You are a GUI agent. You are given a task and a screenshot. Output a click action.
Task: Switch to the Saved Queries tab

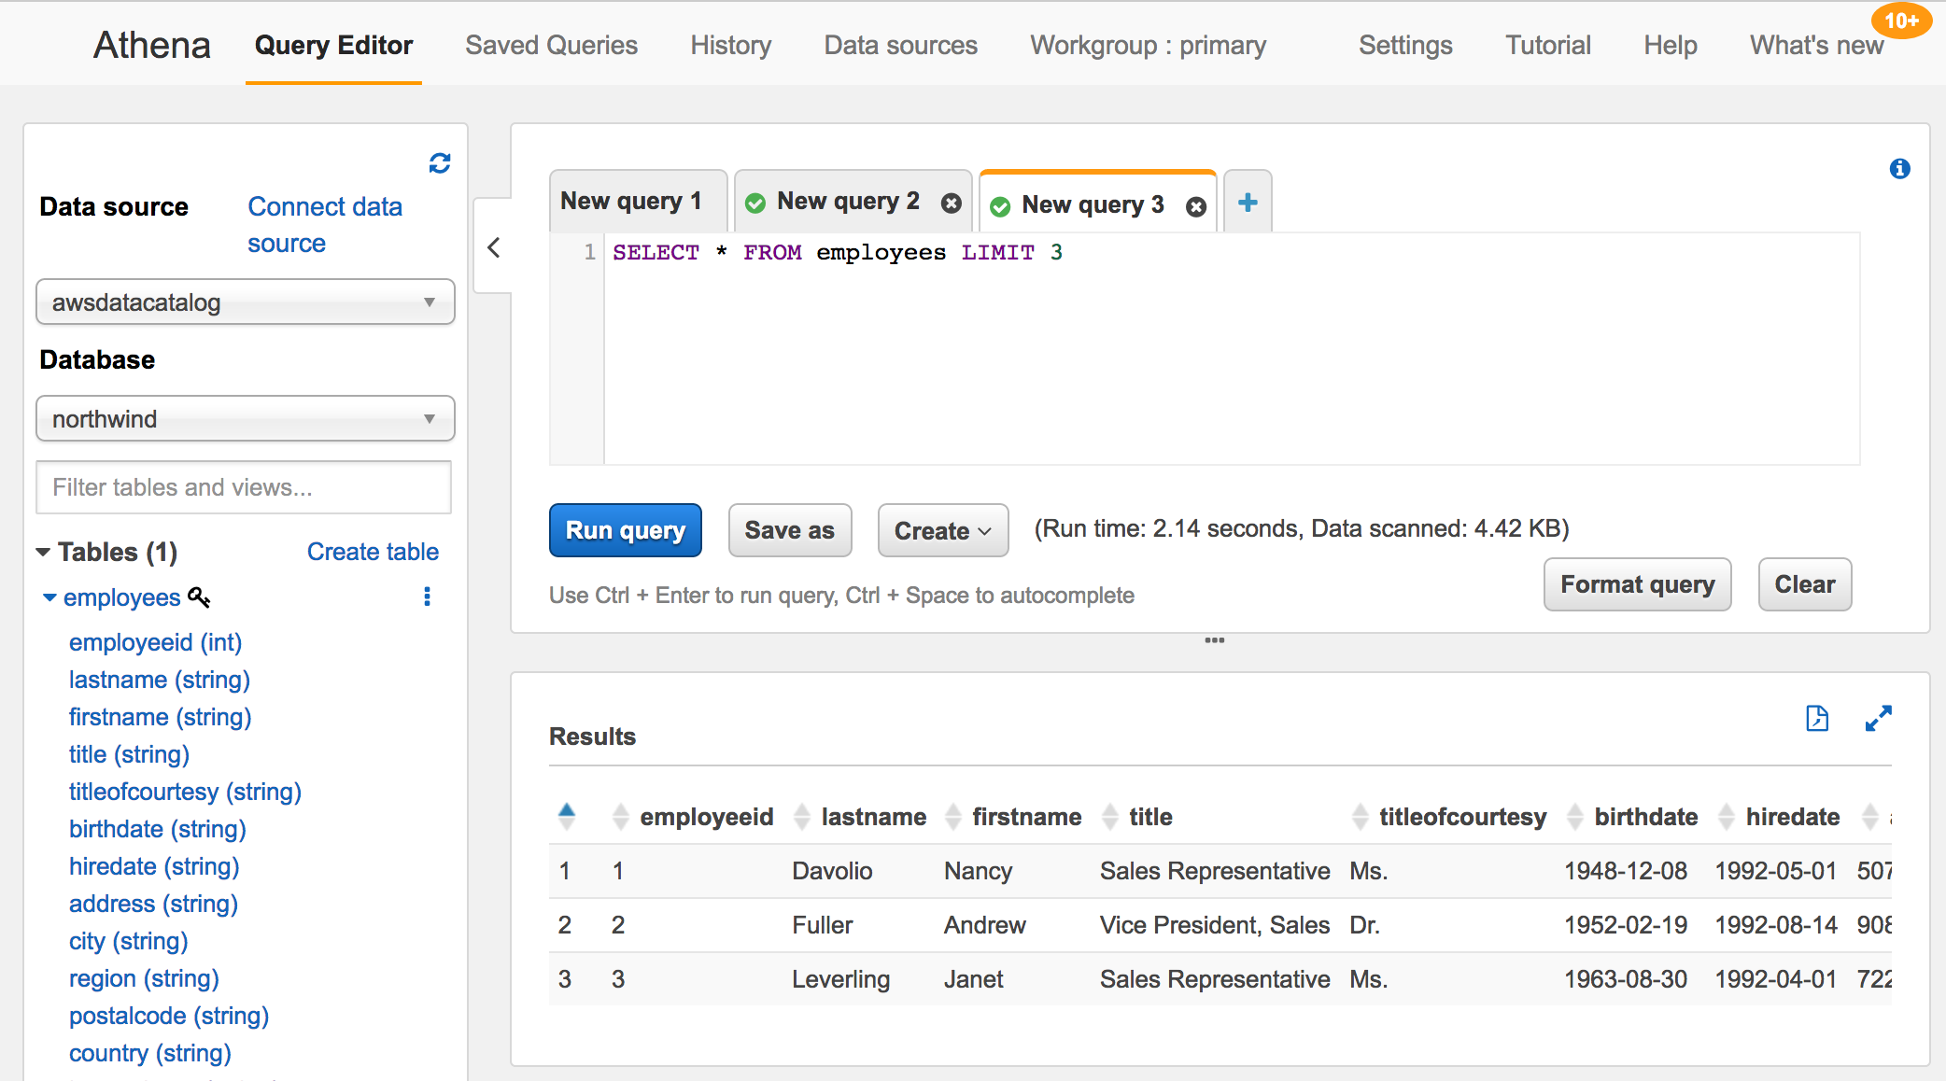[551, 45]
